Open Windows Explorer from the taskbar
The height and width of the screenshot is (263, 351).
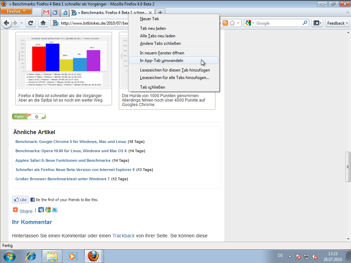click(x=52, y=256)
